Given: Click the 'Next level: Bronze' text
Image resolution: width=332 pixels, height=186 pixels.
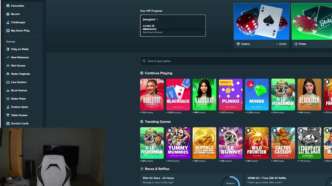Looking at the screenshot, I should (153, 32).
